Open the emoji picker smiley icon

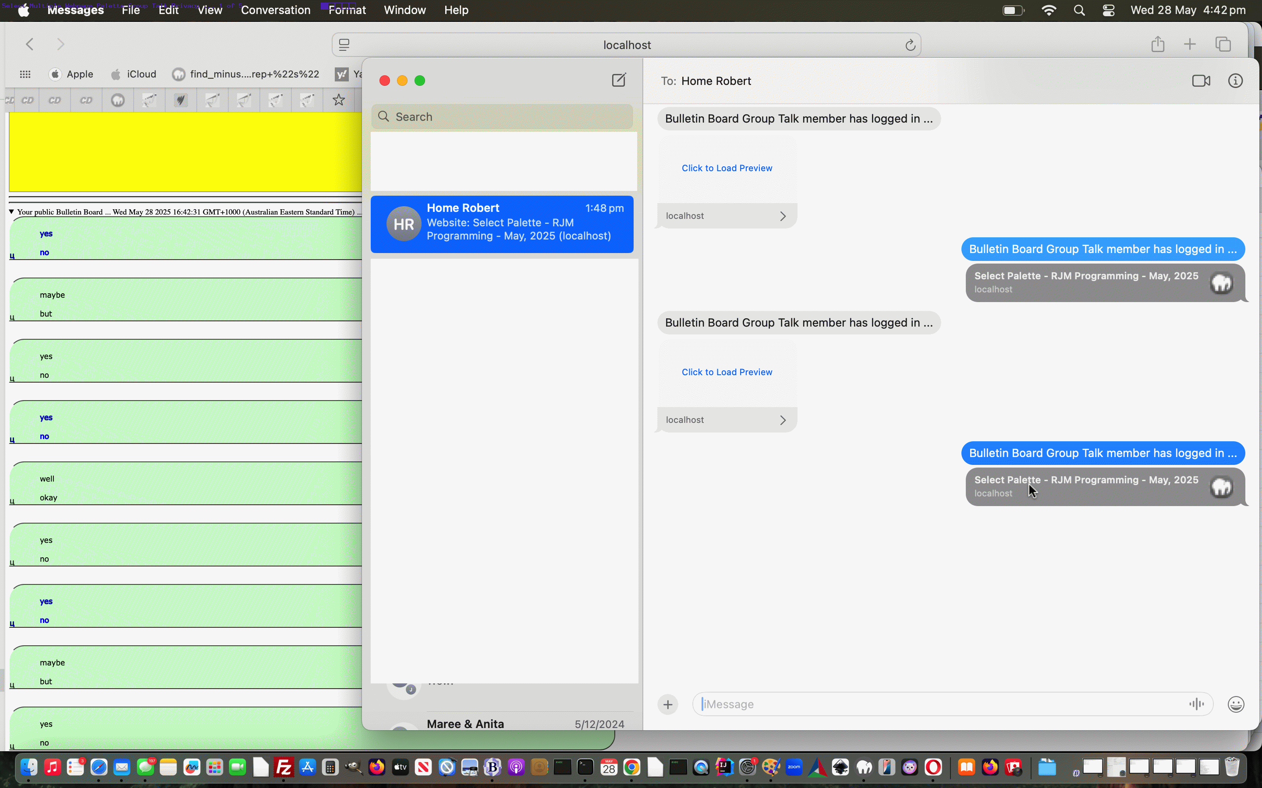[x=1235, y=705]
